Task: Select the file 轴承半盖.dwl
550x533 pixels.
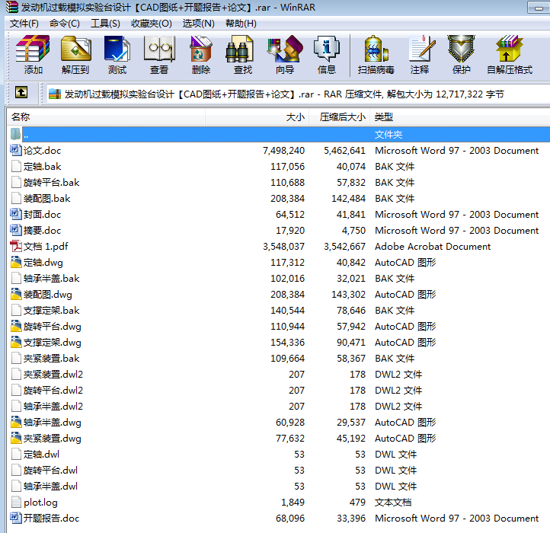Action: pos(50,486)
